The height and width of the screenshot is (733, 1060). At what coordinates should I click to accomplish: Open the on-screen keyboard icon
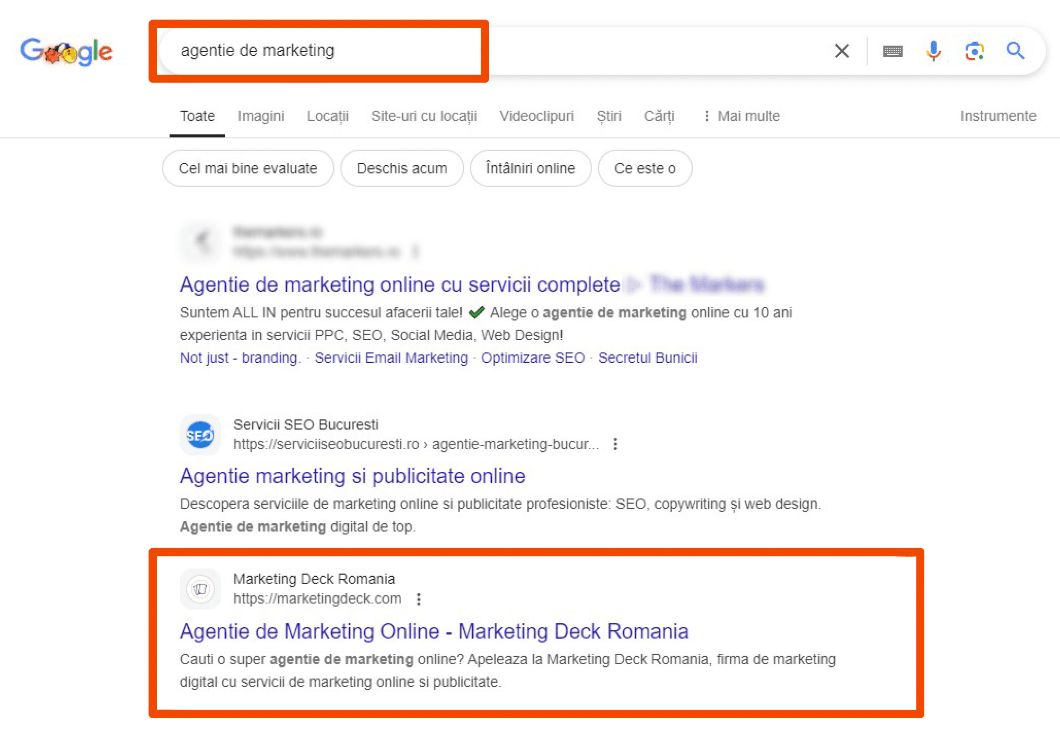click(x=893, y=51)
